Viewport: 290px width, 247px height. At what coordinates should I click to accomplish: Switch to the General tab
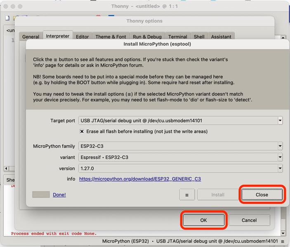pyautogui.click(x=31, y=37)
